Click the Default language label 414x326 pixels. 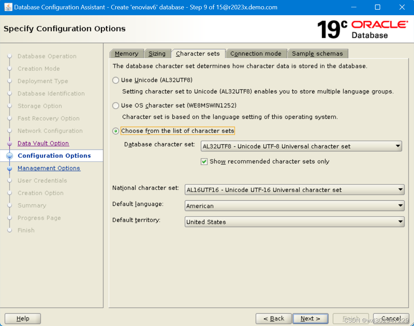click(x=138, y=204)
